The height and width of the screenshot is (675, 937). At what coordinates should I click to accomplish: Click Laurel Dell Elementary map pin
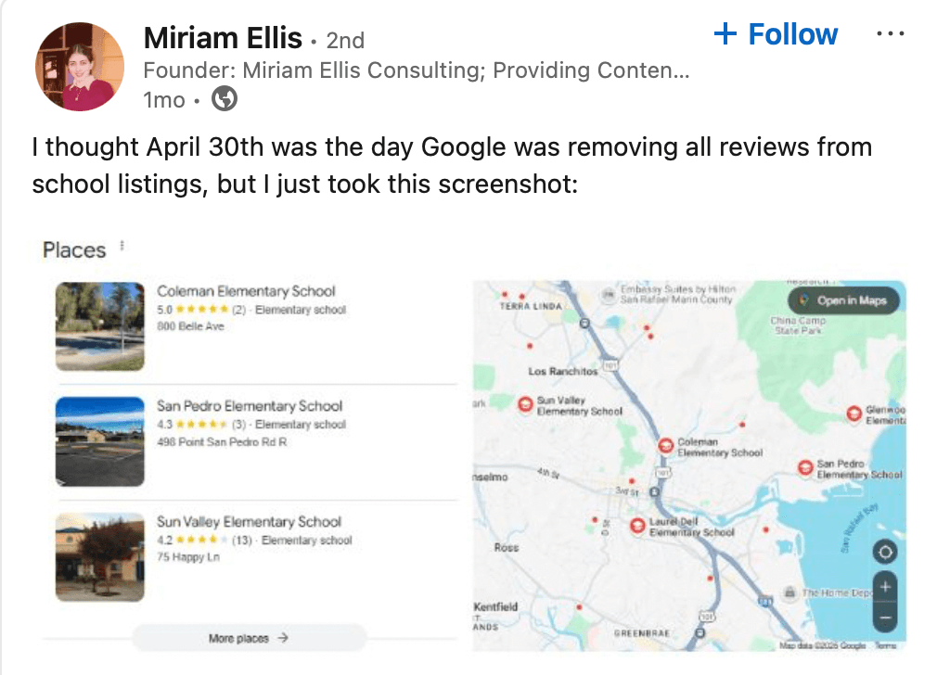[636, 526]
